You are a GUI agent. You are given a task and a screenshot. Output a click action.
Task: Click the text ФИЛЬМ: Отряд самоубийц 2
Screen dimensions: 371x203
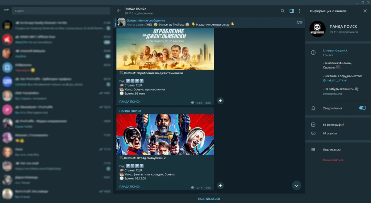(x=145, y=158)
